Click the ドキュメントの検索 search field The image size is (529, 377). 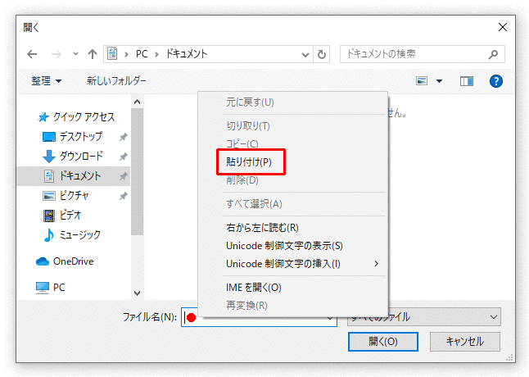pyautogui.click(x=409, y=54)
